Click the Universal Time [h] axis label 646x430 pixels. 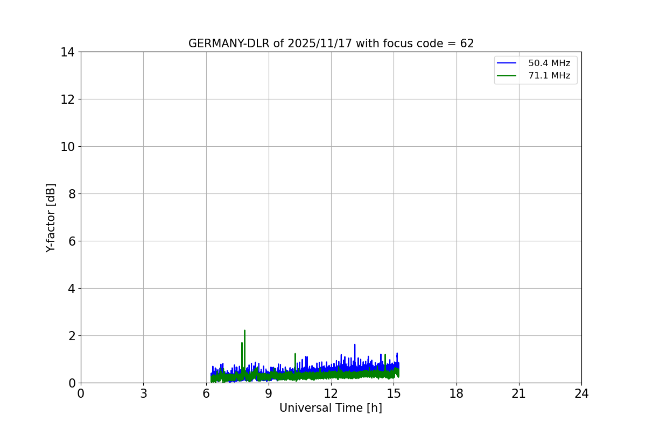pos(331,408)
